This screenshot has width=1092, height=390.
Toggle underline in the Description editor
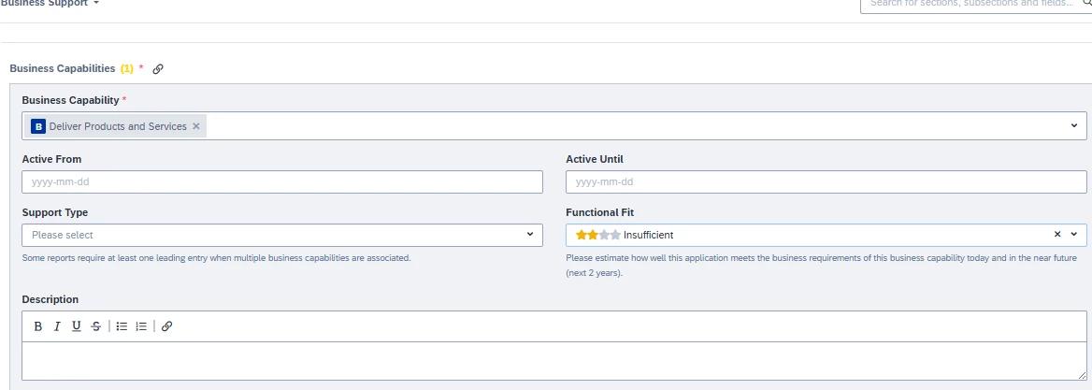pos(77,326)
